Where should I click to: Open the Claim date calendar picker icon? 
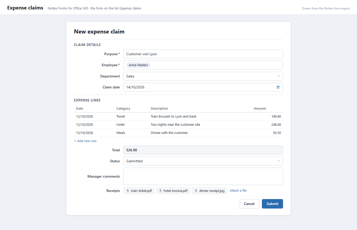(278, 87)
